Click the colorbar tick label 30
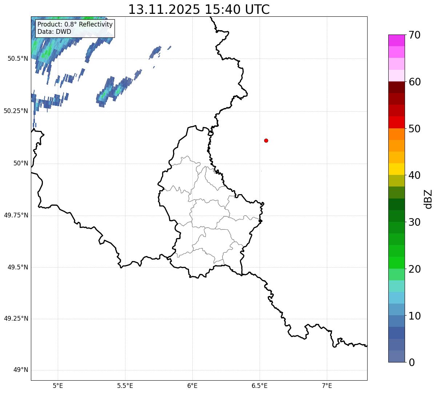 coord(414,222)
